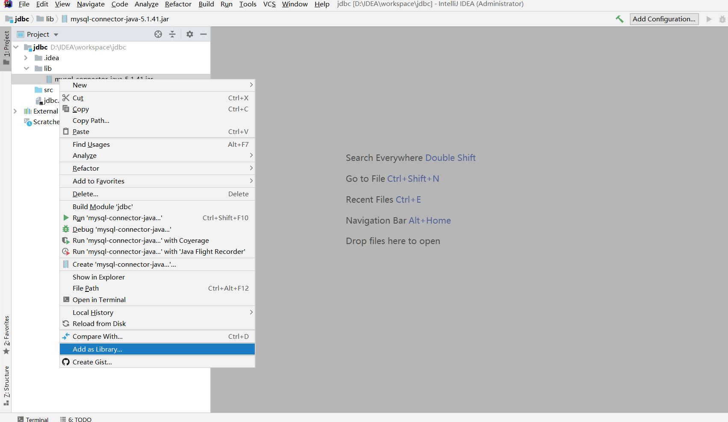The width and height of the screenshot is (728, 422).
Task: Click the Scratches and Consoles icon
Action: pyautogui.click(x=28, y=122)
